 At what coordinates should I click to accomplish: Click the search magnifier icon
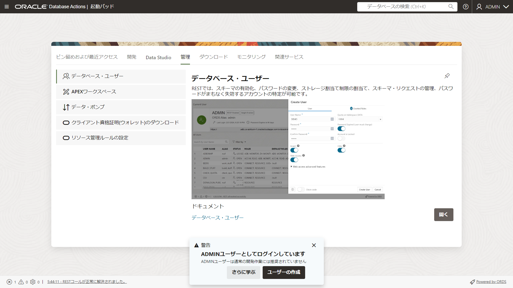(451, 7)
